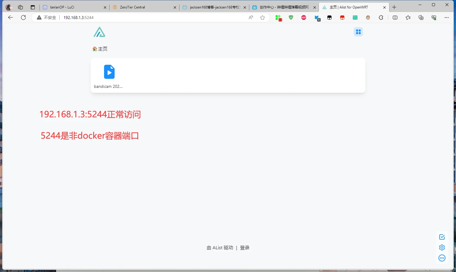456x272 pixels.
Task: Add this page to favorites star
Action: click(x=262, y=18)
